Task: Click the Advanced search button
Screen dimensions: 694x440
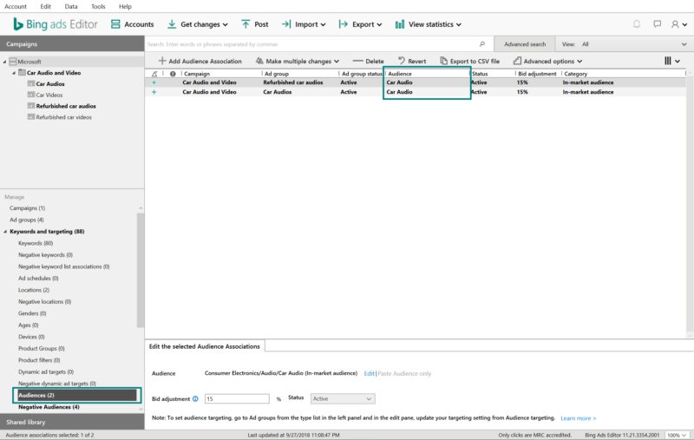Action: (525, 44)
